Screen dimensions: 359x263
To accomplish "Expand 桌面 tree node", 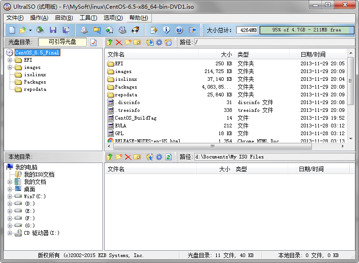I will click(x=10, y=189).
